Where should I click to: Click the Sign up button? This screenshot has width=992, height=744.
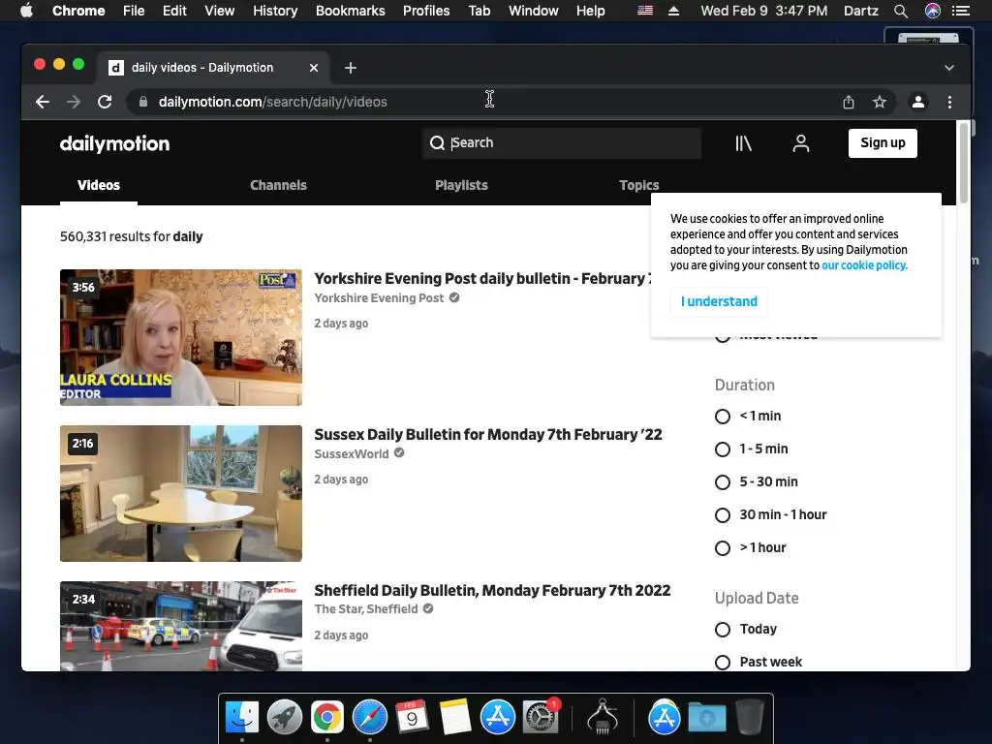(x=883, y=143)
